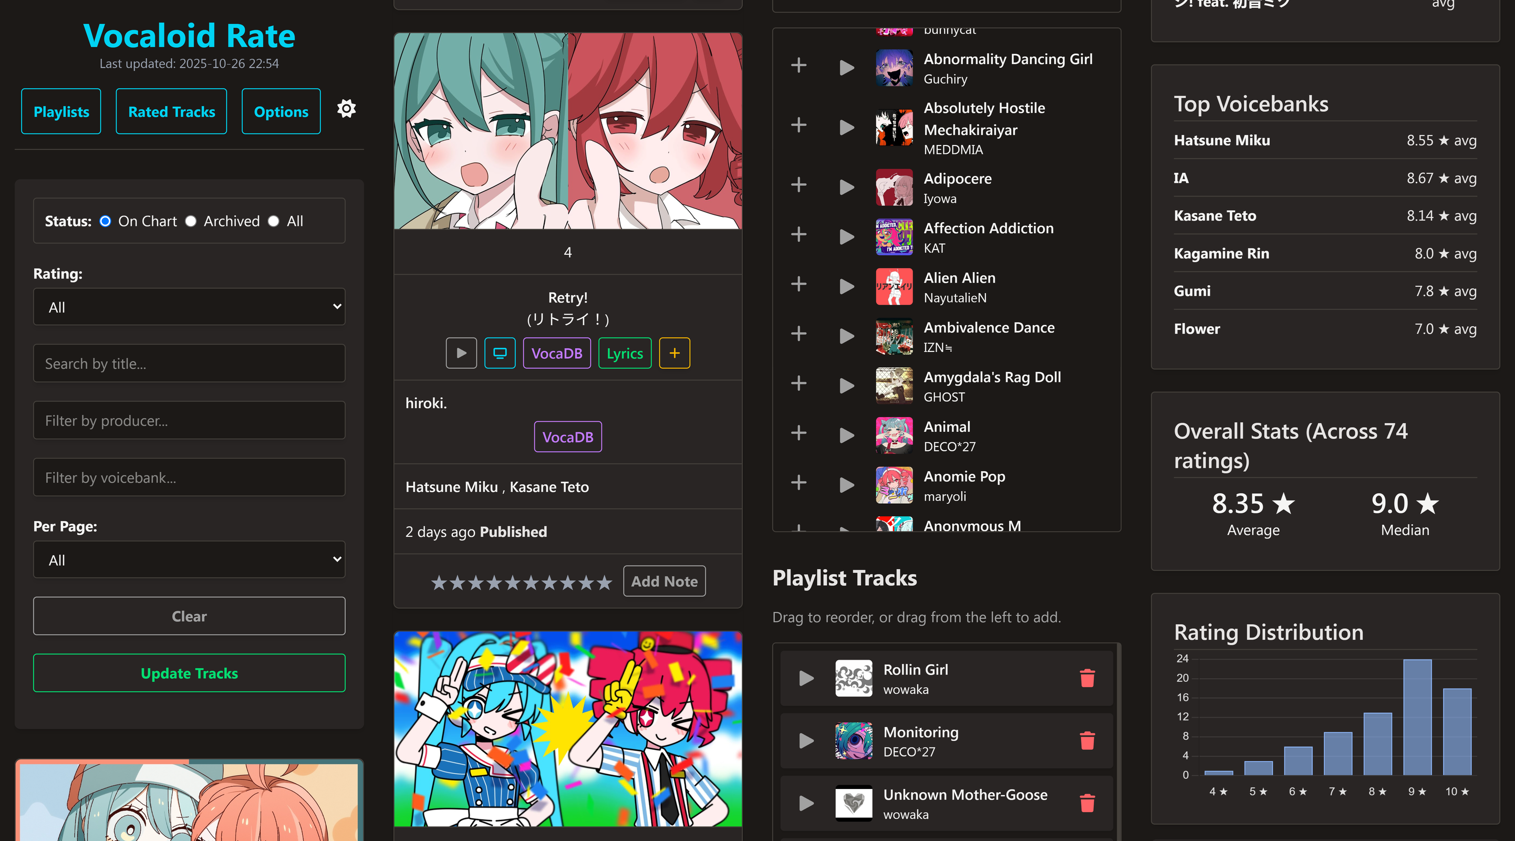Click Hatsune Miku in Top Voicebanks

point(1221,140)
